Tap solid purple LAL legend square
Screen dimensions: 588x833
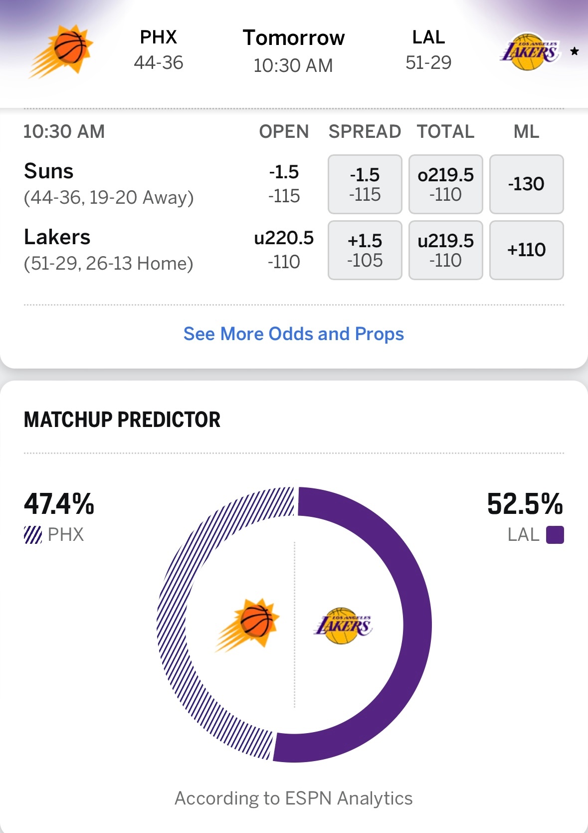click(x=555, y=535)
